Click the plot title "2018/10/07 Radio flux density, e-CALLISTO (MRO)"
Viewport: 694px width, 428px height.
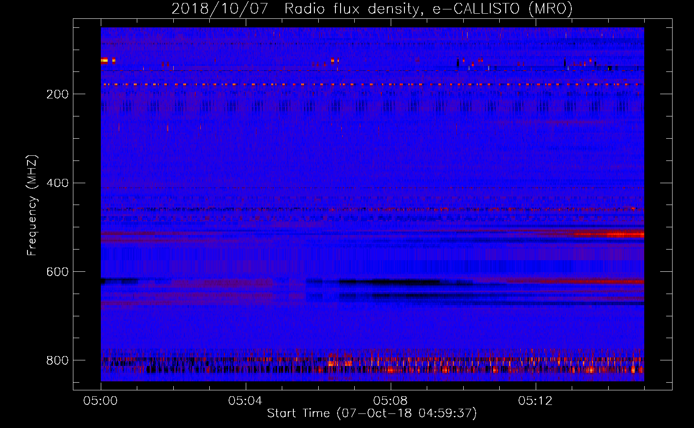pos(372,9)
